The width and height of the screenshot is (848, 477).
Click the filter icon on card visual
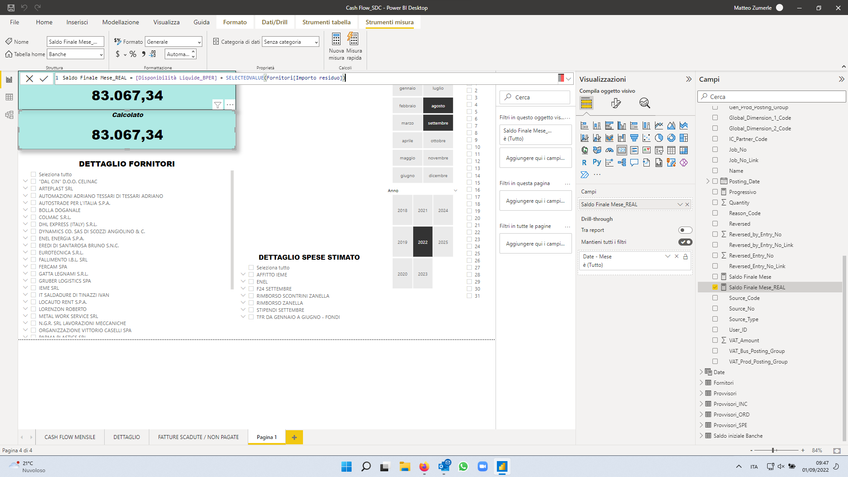click(x=218, y=105)
